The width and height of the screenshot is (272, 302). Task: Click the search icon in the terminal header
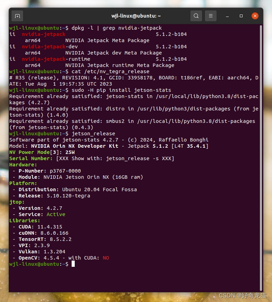coord(196,16)
